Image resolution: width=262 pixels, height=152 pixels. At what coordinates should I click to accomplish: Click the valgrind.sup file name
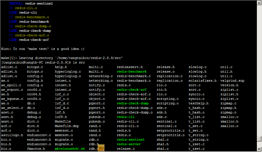pyautogui.click(x=232, y=81)
